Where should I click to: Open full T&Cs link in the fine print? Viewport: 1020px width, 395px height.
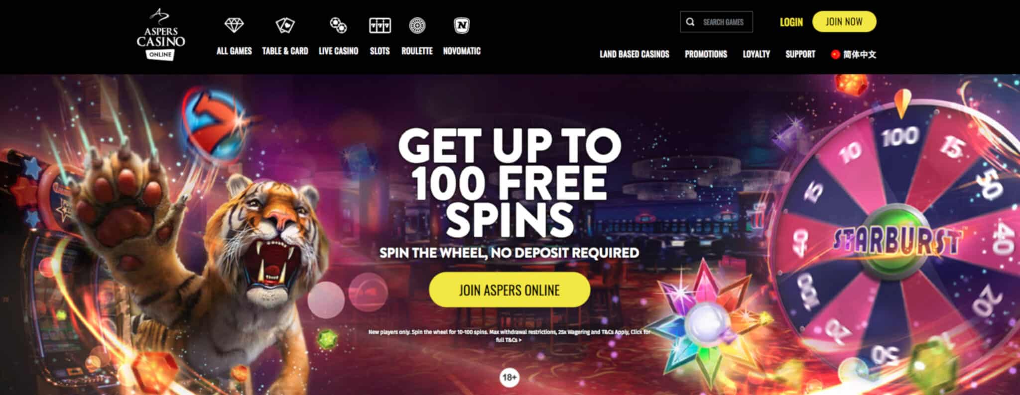[509, 340]
